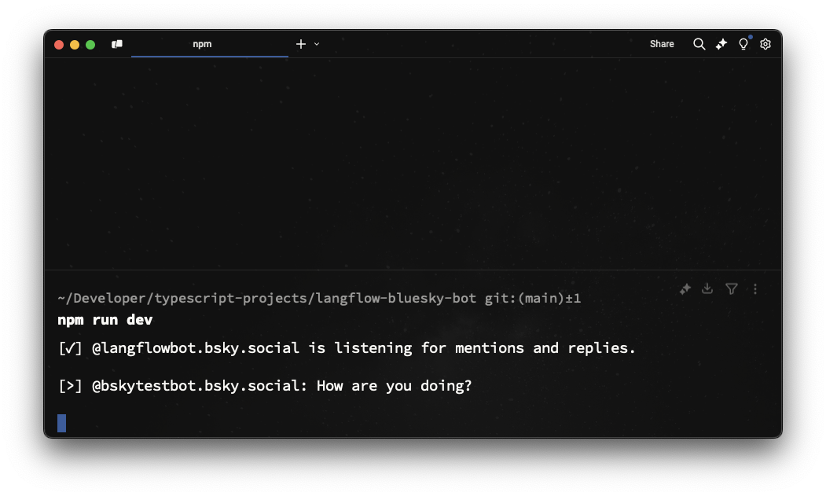826x496 pixels.
Task: Click the langflowbot listening output line
Action: pyautogui.click(x=347, y=347)
